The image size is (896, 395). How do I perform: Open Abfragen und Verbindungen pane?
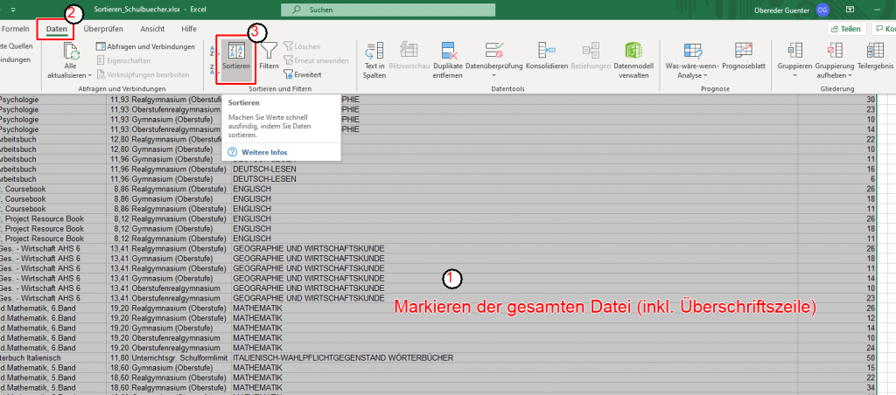point(145,46)
